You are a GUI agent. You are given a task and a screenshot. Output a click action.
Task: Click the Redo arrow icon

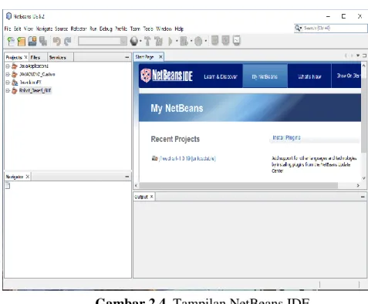pos(68,41)
